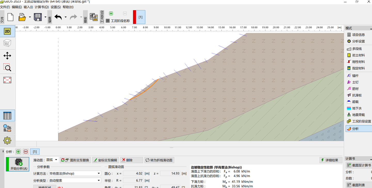Select zoom region magnifier tool
Viewport: 372px width, 188px height.
click(x=7, y=68)
